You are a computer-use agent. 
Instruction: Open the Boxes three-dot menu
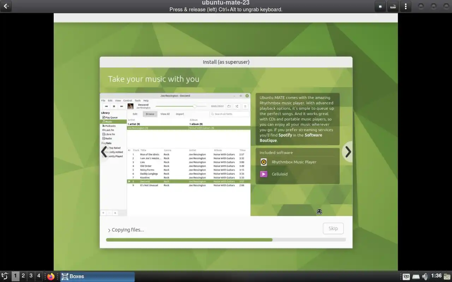[406, 6]
